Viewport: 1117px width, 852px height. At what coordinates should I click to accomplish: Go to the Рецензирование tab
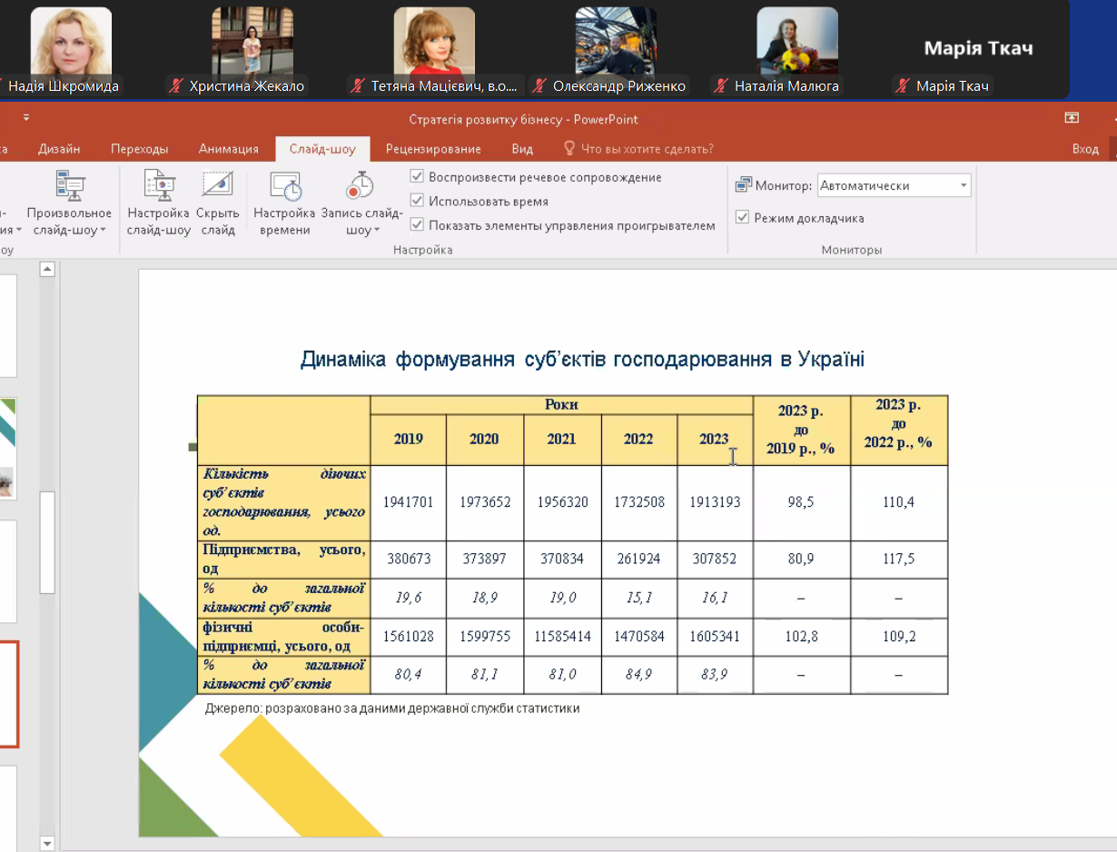coord(433,149)
